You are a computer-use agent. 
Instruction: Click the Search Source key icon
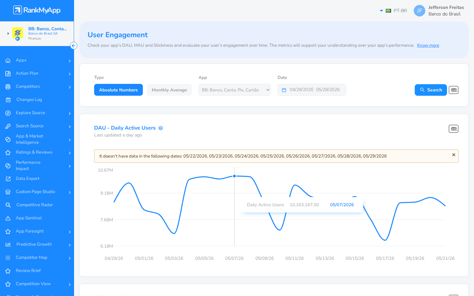[8, 126]
